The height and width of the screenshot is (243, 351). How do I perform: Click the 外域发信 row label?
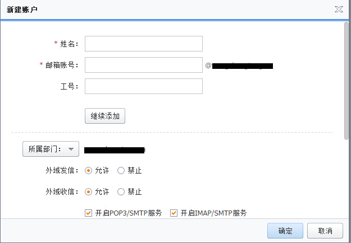pyautogui.click(x=61, y=170)
